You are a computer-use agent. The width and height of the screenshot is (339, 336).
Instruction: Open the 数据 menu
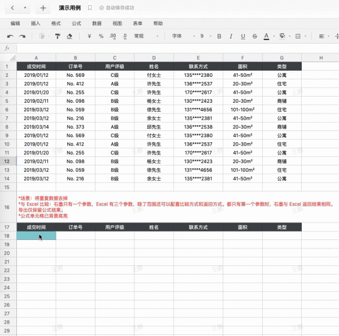click(97, 24)
